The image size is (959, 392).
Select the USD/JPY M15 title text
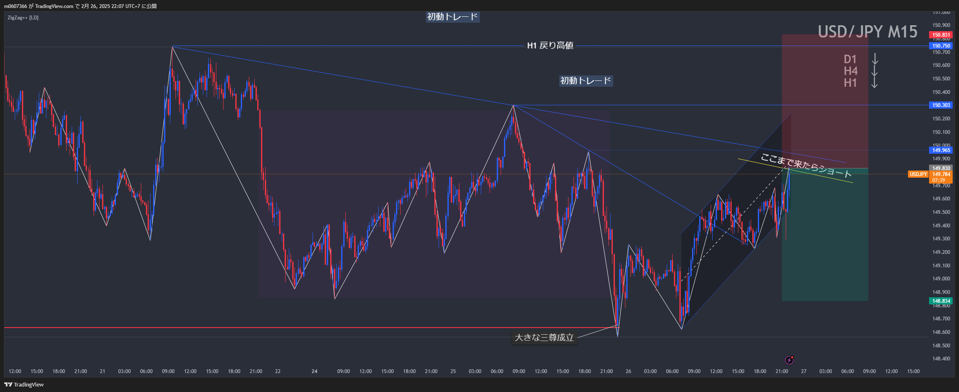pos(867,32)
